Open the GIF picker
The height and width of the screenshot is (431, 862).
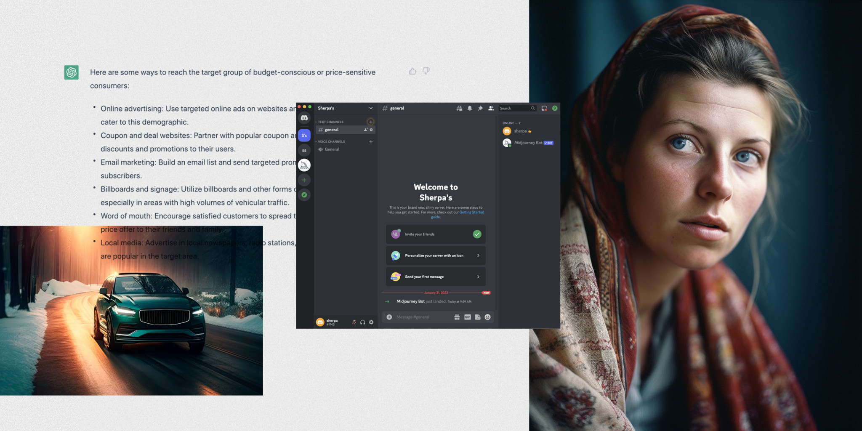(467, 317)
